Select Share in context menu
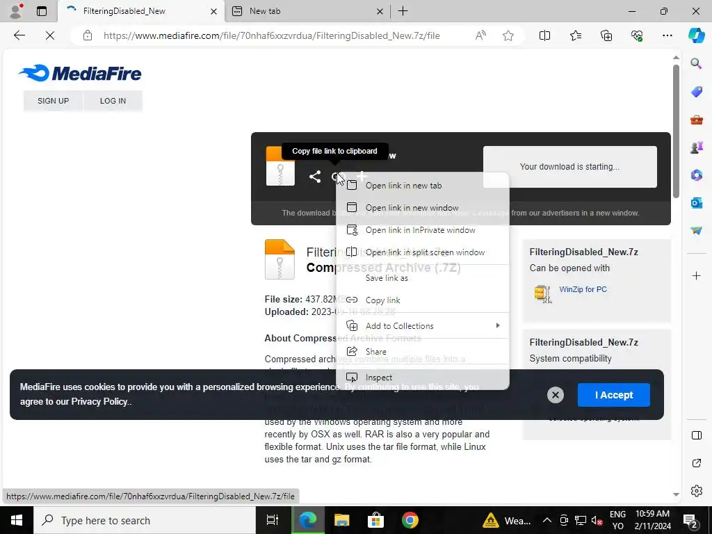This screenshot has height=534, width=712. [x=422, y=351]
